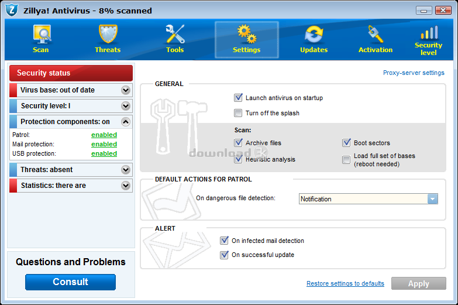Click Mail protection enabled status link
Image resolution: width=458 pixels, height=305 pixels.
[104, 144]
